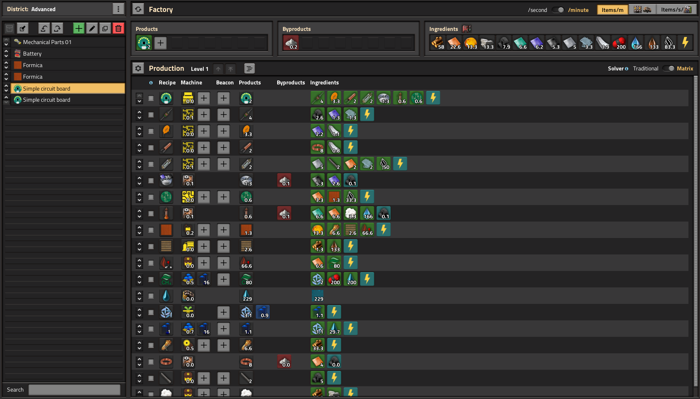Click the methane CH4 recipe icon
700x399 pixels.
coord(166,279)
